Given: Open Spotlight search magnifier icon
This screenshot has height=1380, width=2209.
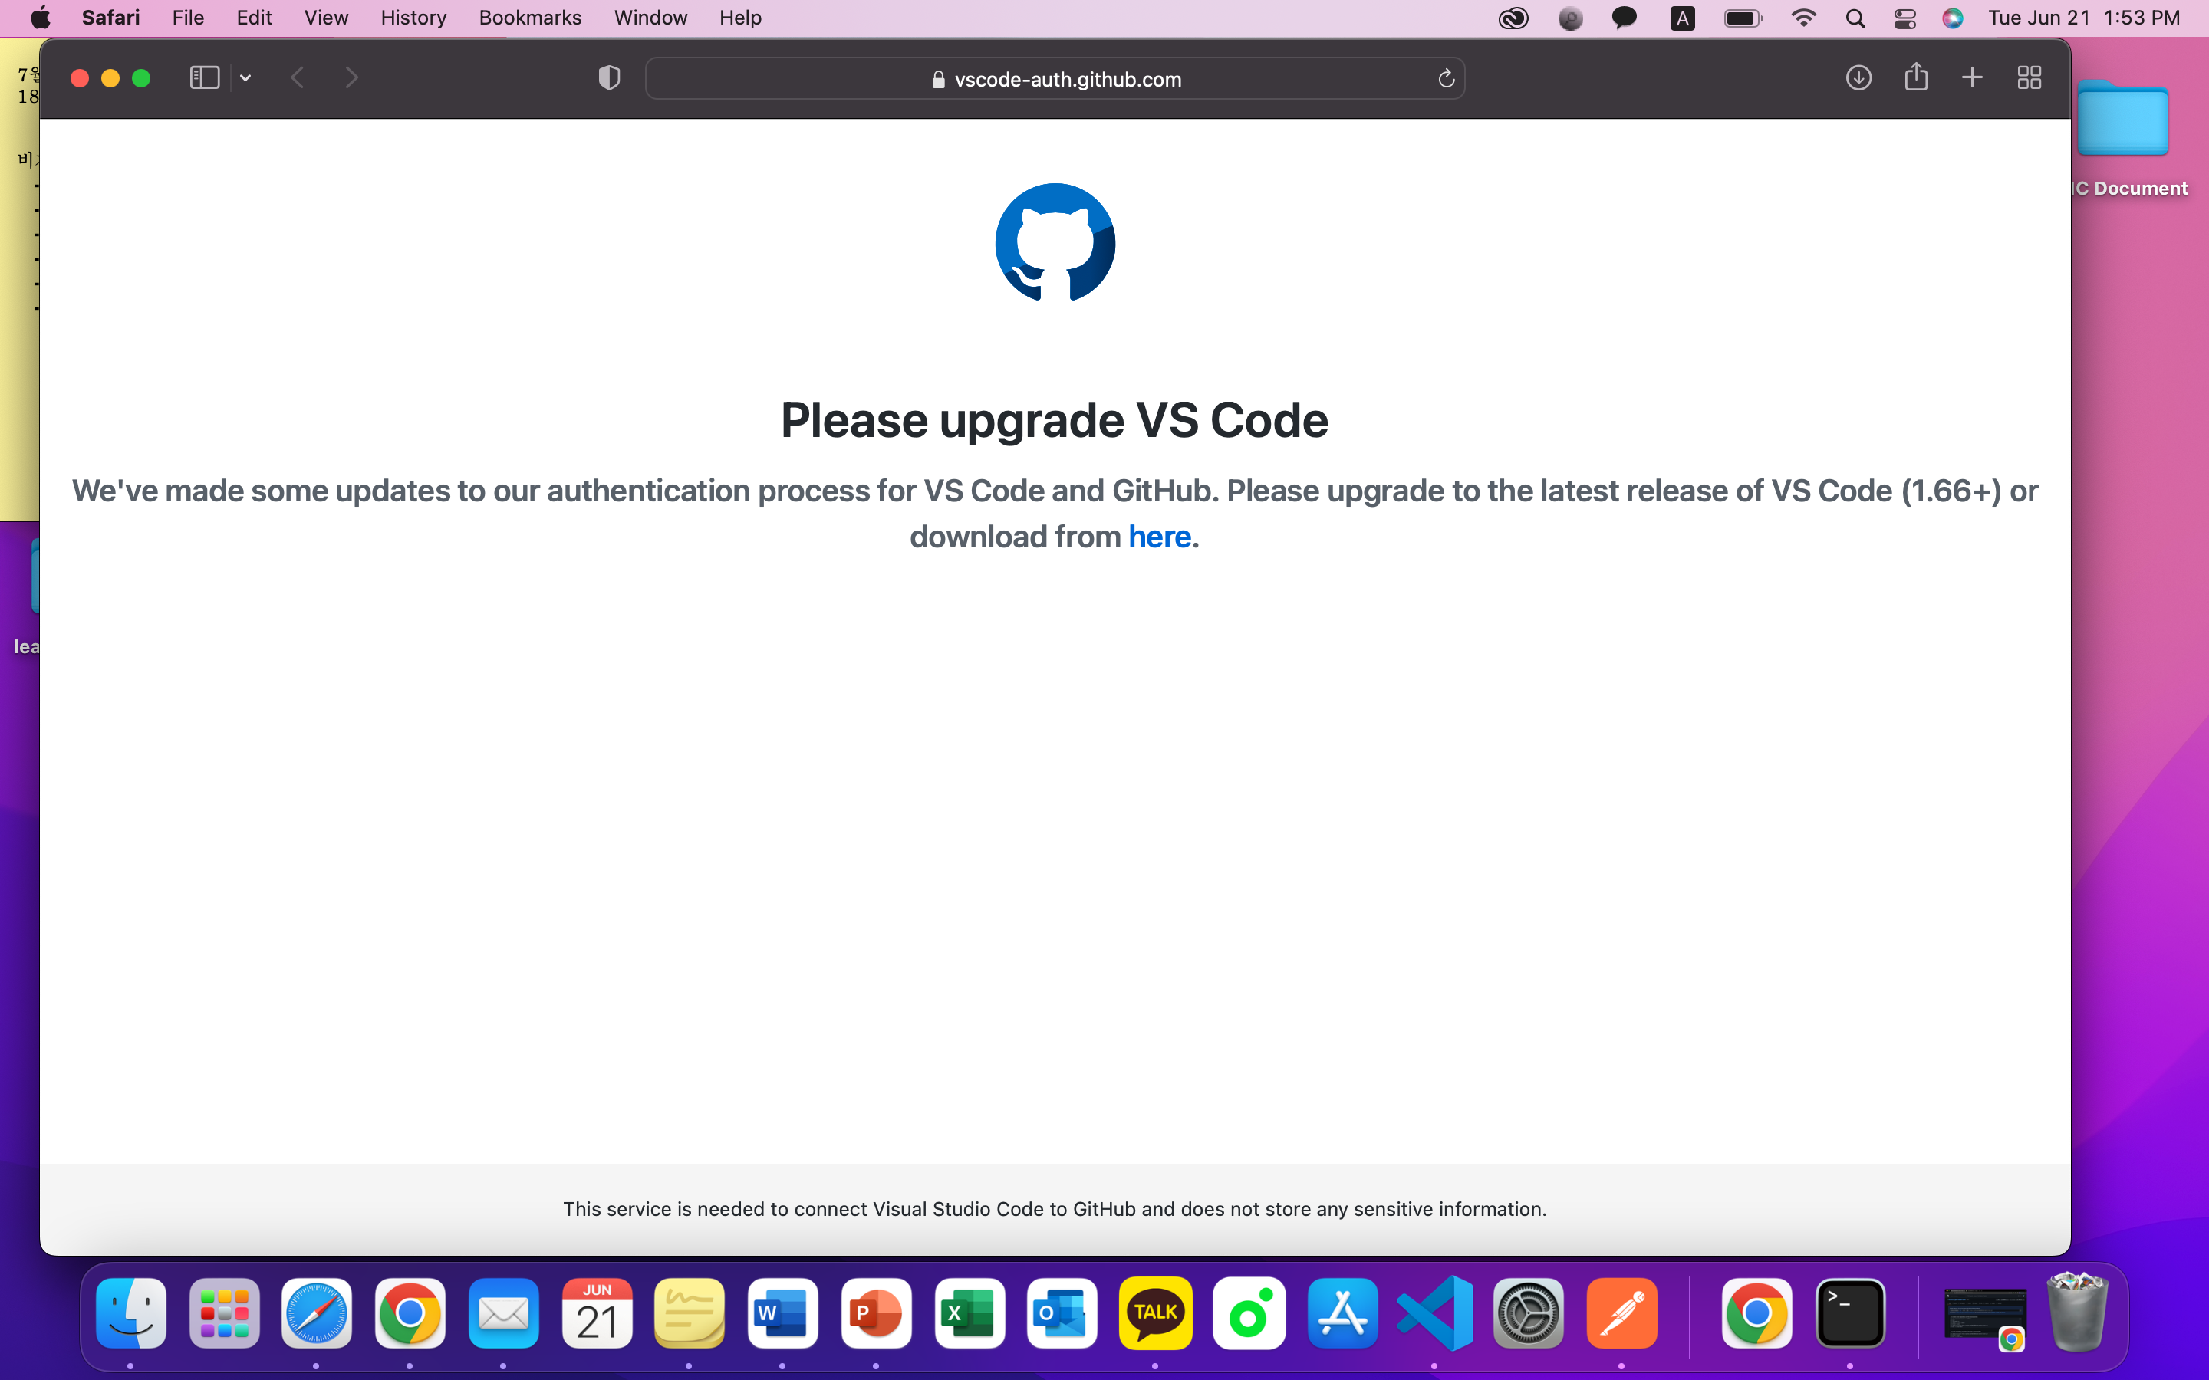Looking at the screenshot, I should tap(1854, 18).
